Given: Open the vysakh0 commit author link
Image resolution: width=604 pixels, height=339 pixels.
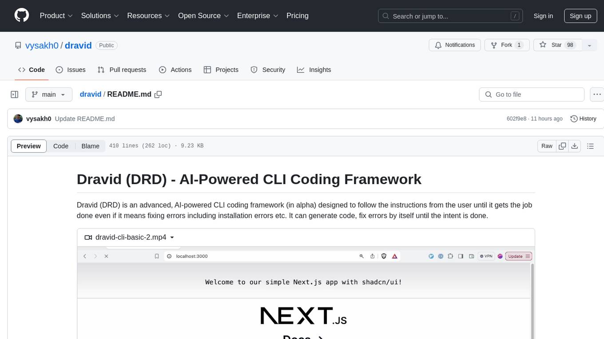Looking at the screenshot, I should [x=39, y=119].
